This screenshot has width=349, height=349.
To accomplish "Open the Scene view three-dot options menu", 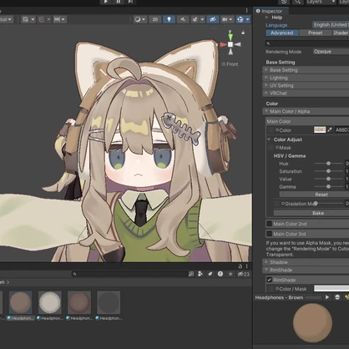I will point(246,10).
